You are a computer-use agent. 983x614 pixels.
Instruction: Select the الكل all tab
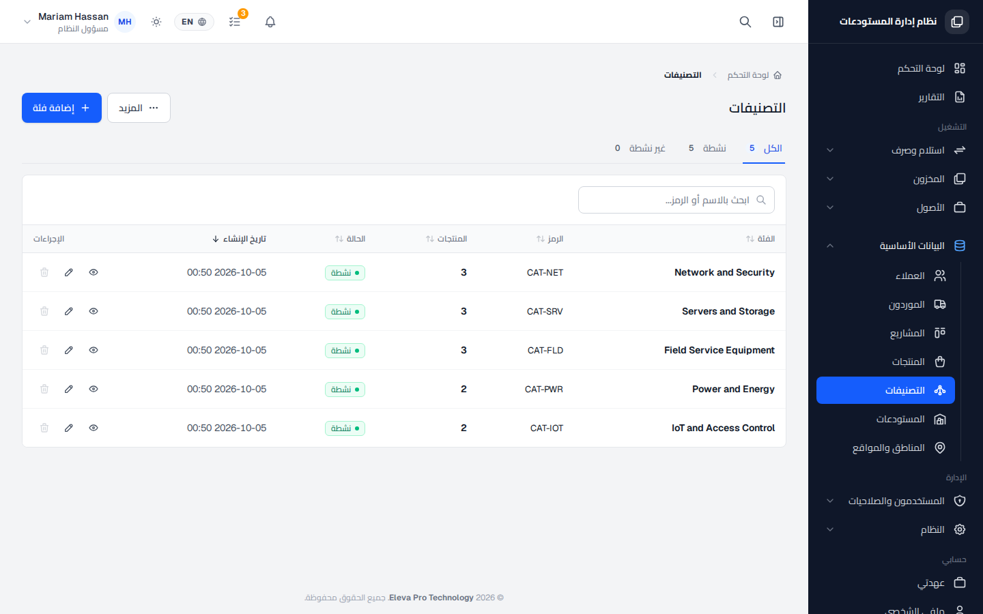[x=765, y=148]
